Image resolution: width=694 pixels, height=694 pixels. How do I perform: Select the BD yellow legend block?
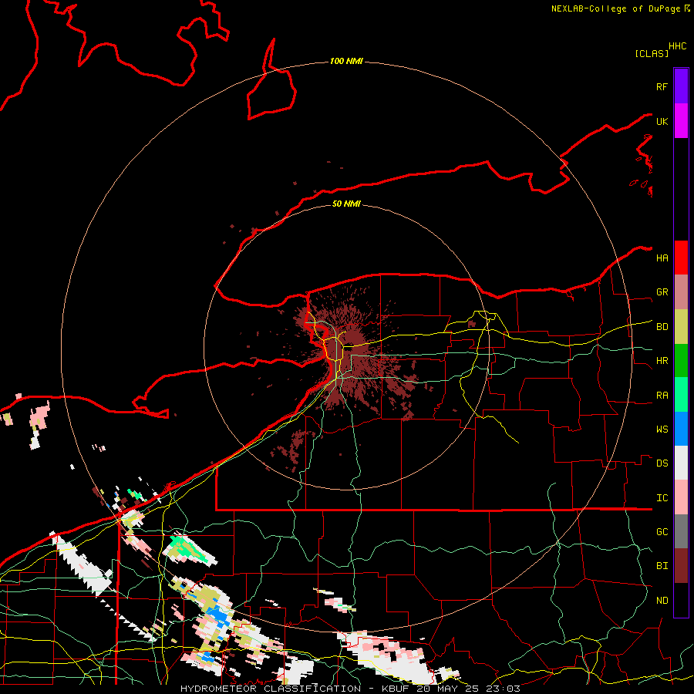point(681,327)
